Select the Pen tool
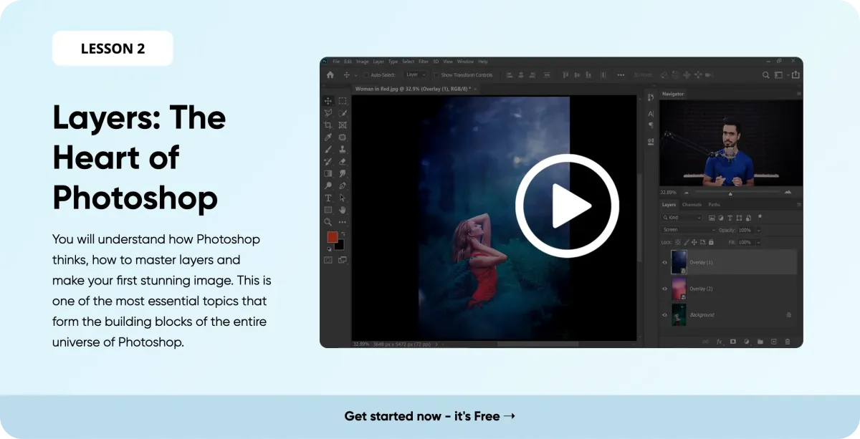The width and height of the screenshot is (860, 439). point(343,185)
